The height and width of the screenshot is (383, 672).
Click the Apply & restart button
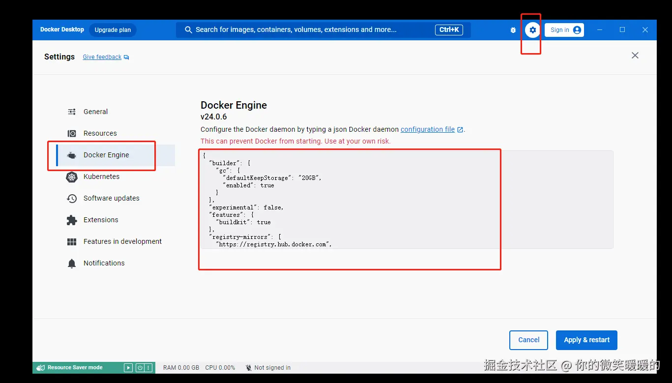[x=586, y=340]
